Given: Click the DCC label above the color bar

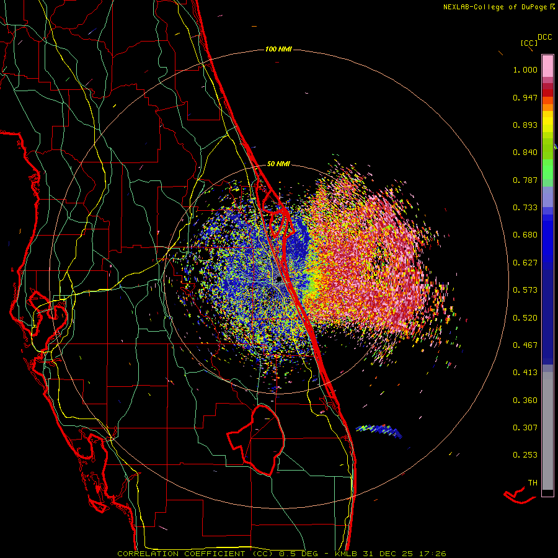Looking at the screenshot, I should (x=544, y=37).
